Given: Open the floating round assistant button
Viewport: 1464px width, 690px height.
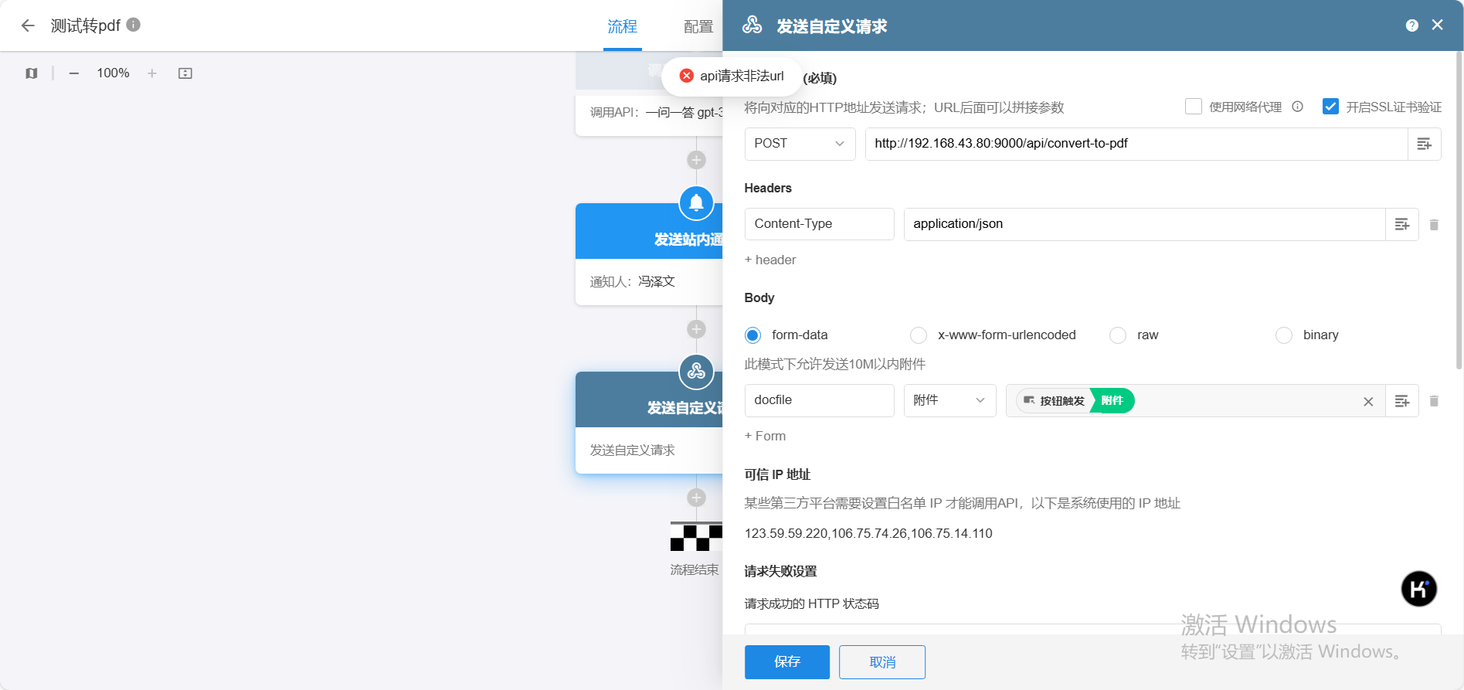Looking at the screenshot, I should [1418, 589].
